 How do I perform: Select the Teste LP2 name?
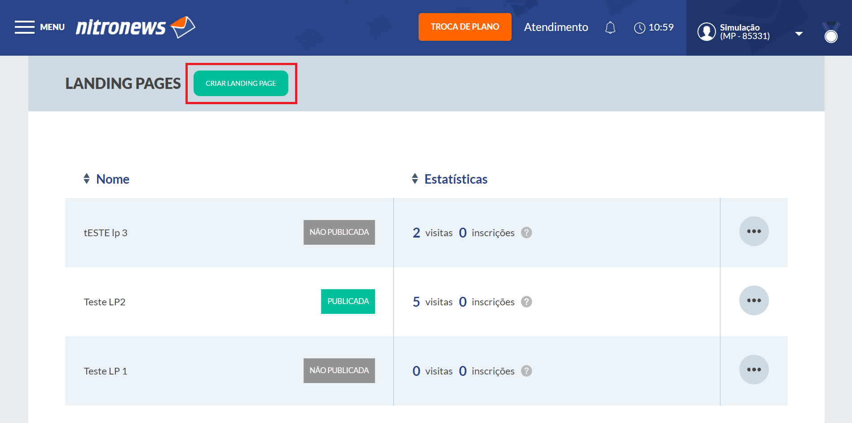[x=105, y=302]
